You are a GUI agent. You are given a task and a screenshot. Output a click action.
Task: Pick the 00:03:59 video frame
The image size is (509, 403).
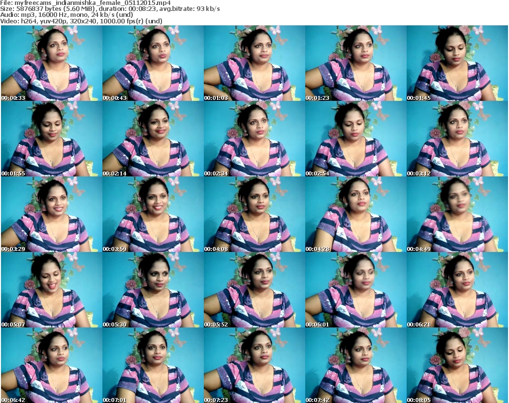pyautogui.click(x=153, y=214)
